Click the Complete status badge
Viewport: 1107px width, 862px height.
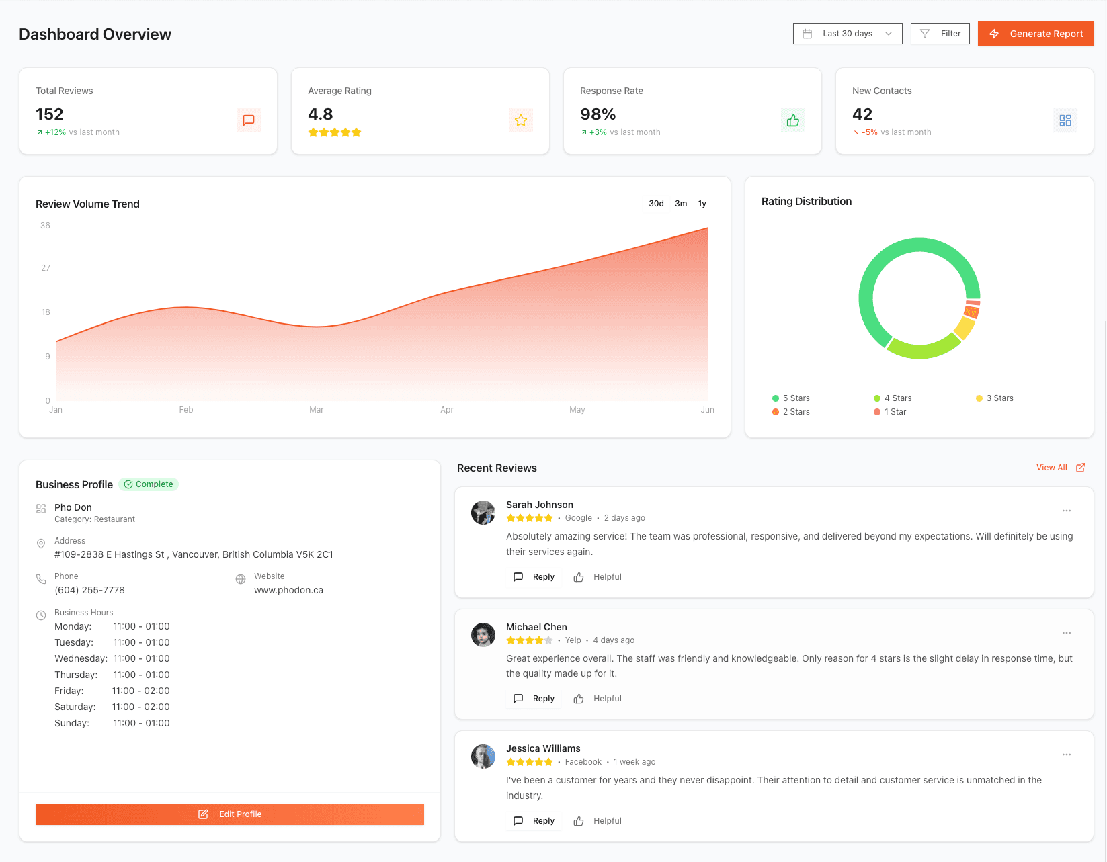pyautogui.click(x=149, y=484)
